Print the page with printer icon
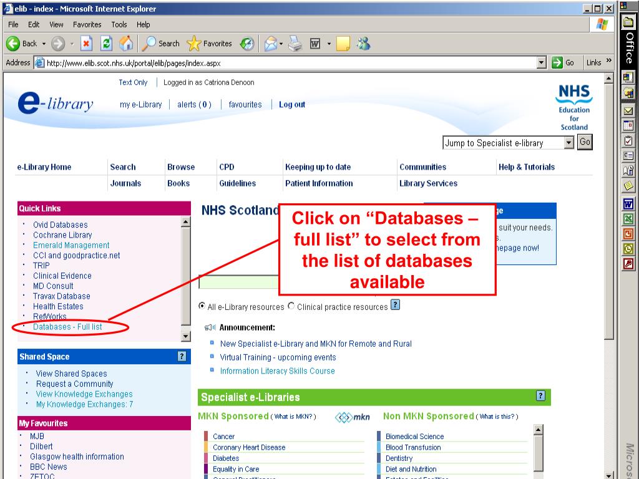The image size is (639, 479). [x=295, y=44]
